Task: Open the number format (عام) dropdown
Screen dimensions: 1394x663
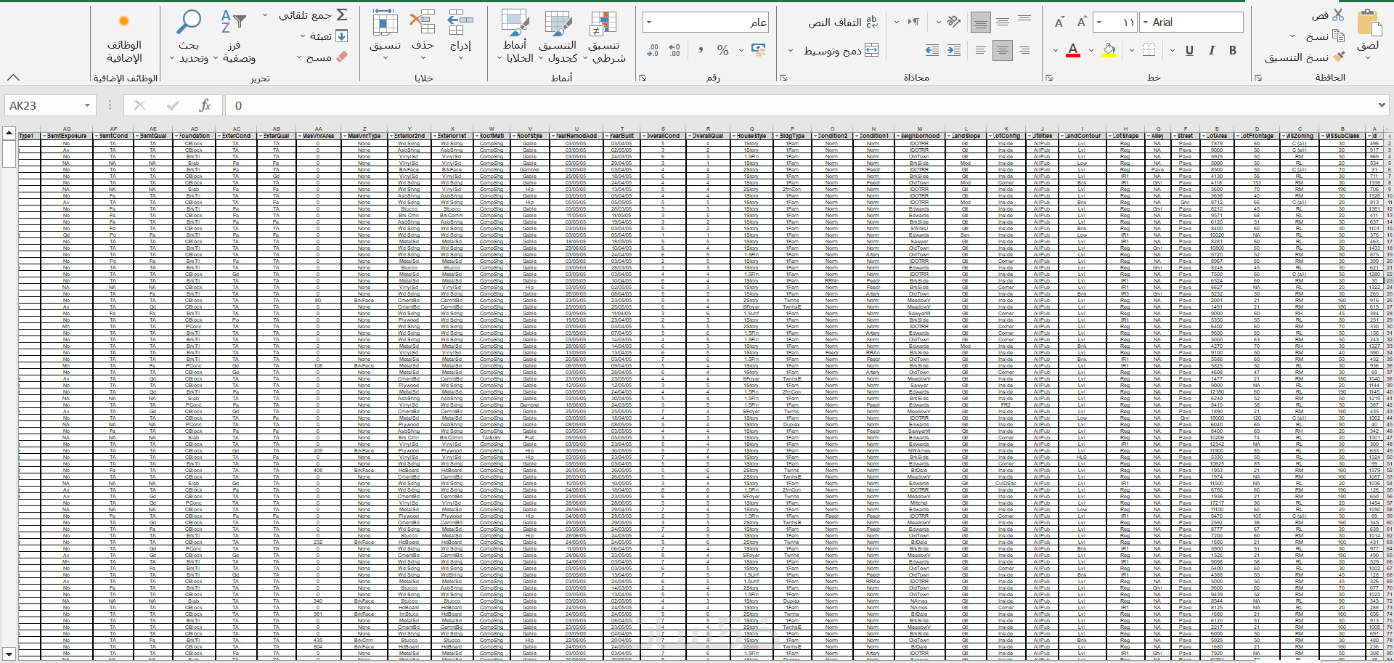Action: pyautogui.click(x=648, y=23)
